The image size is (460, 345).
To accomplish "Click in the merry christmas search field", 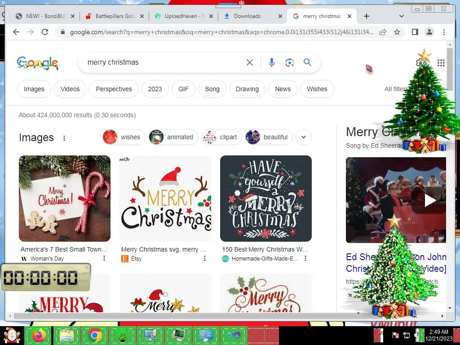I will point(164,62).
